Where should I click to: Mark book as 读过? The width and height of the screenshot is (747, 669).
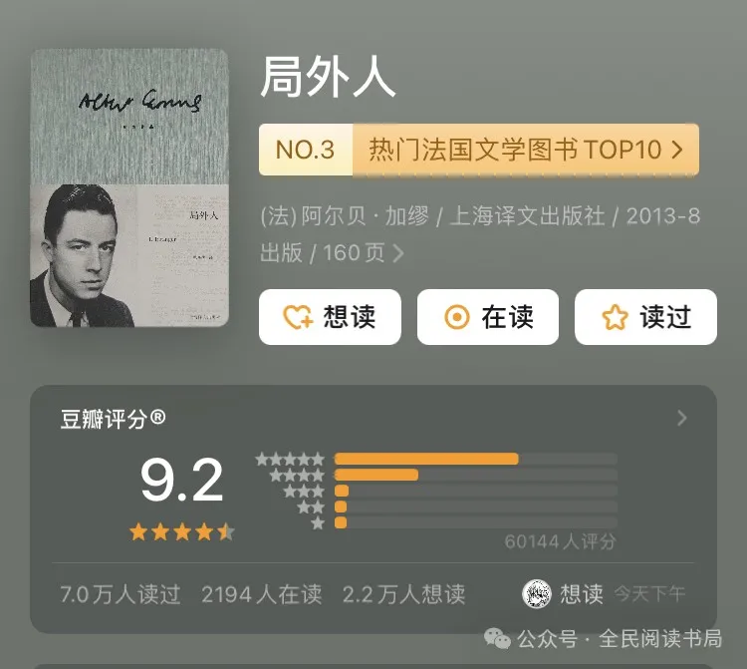pyautogui.click(x=646, y=317)
